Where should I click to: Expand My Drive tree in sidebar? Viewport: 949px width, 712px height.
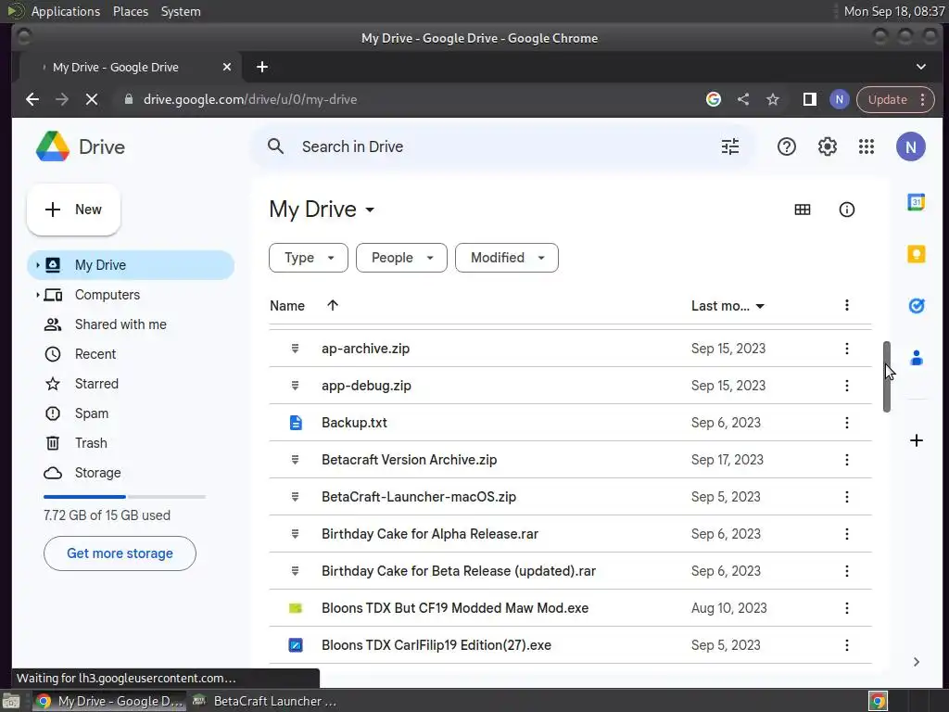(x=37, y=264)
